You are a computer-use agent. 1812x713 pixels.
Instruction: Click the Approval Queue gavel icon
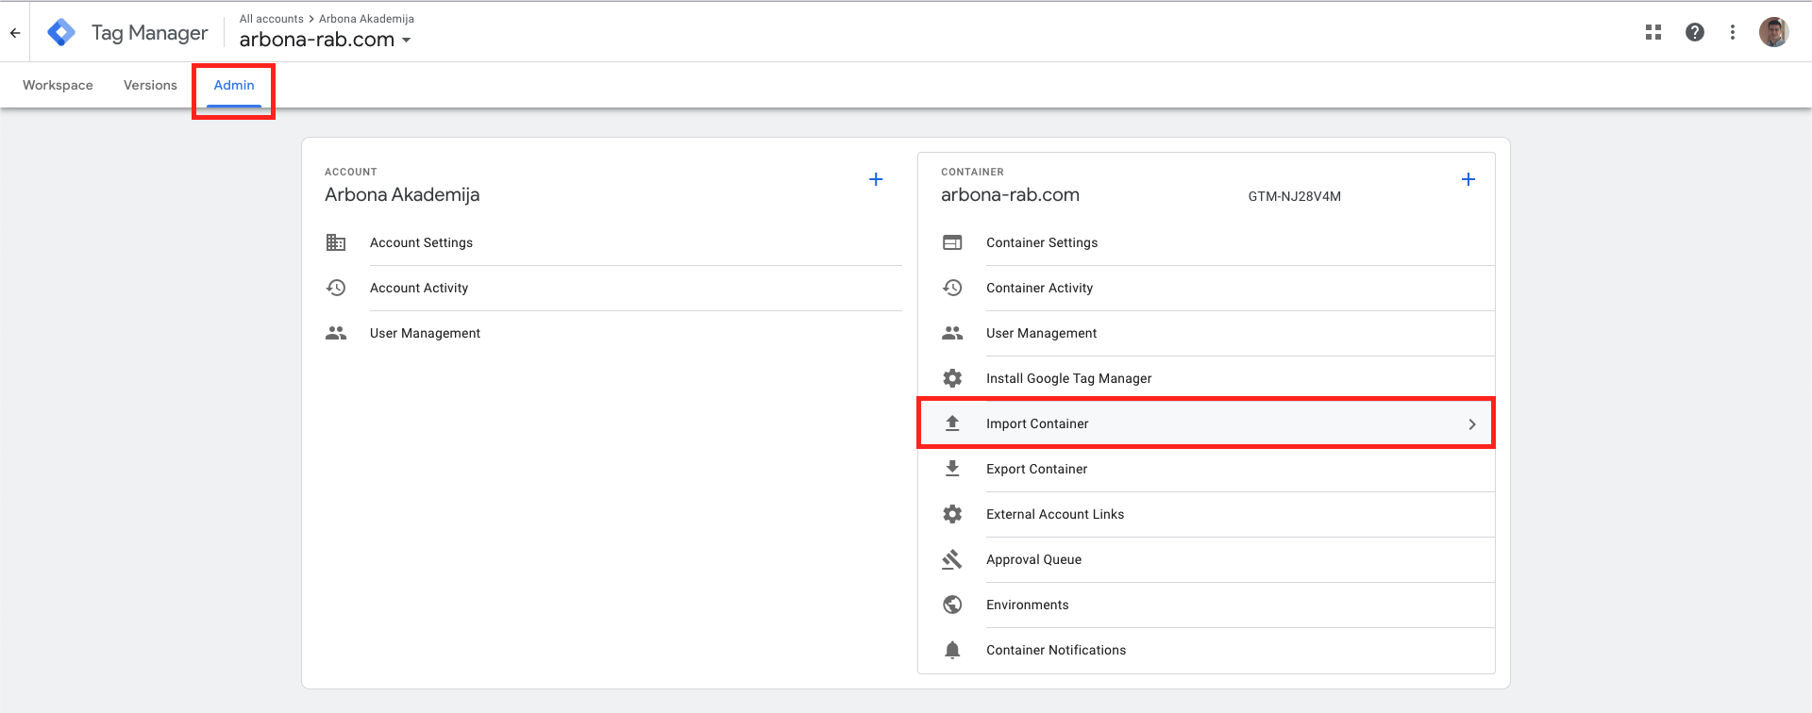[x=952, y=559]
